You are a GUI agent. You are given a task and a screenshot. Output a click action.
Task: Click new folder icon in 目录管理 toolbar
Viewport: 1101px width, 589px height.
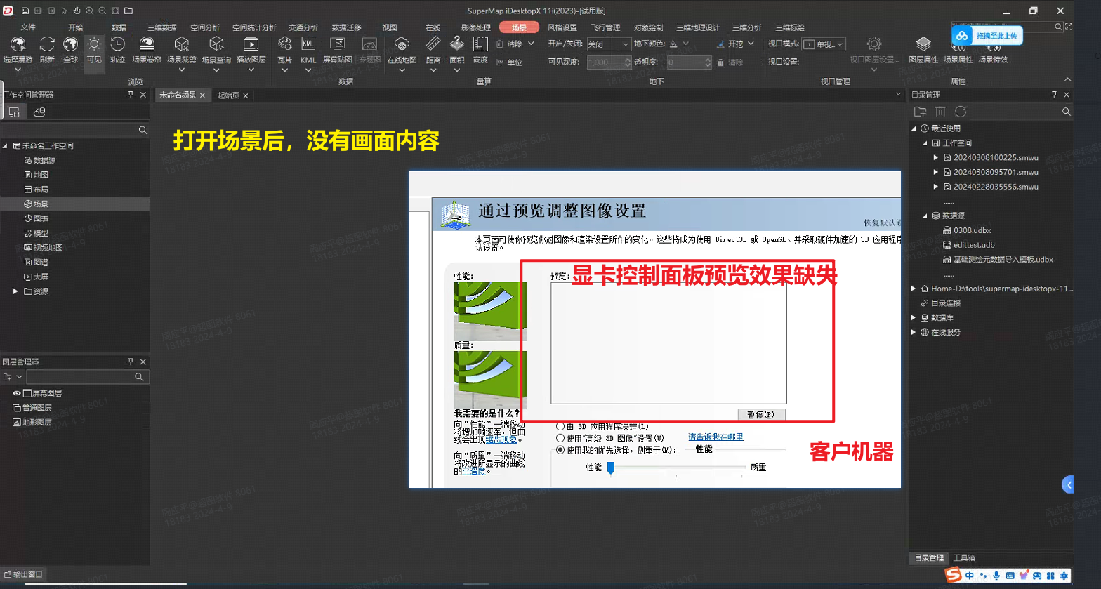920,112
